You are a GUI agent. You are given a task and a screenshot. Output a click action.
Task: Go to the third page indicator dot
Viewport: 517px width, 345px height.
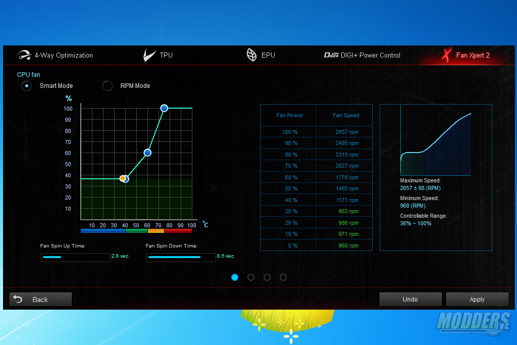click(x=267, y=277)
